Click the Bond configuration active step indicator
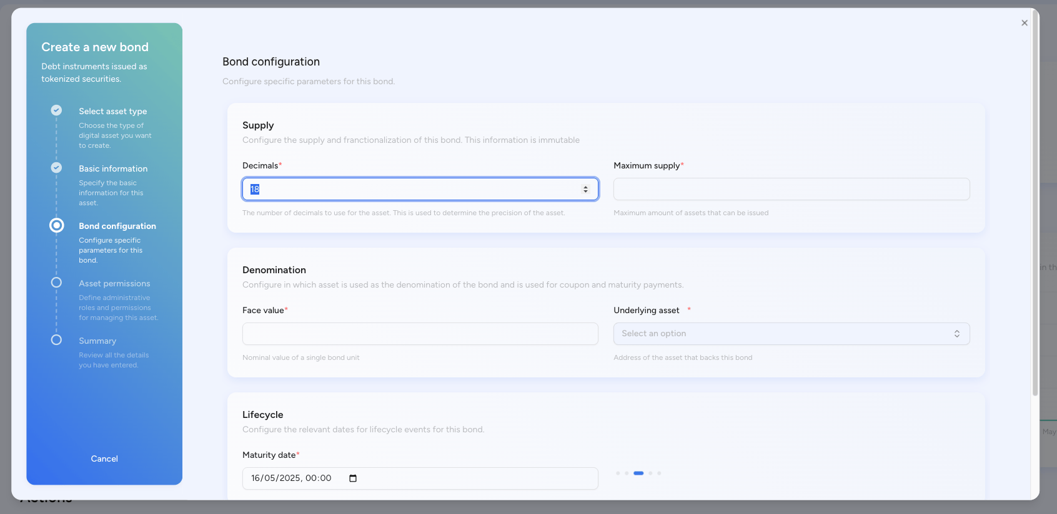1057x514 pixels. tap(56, 225)
